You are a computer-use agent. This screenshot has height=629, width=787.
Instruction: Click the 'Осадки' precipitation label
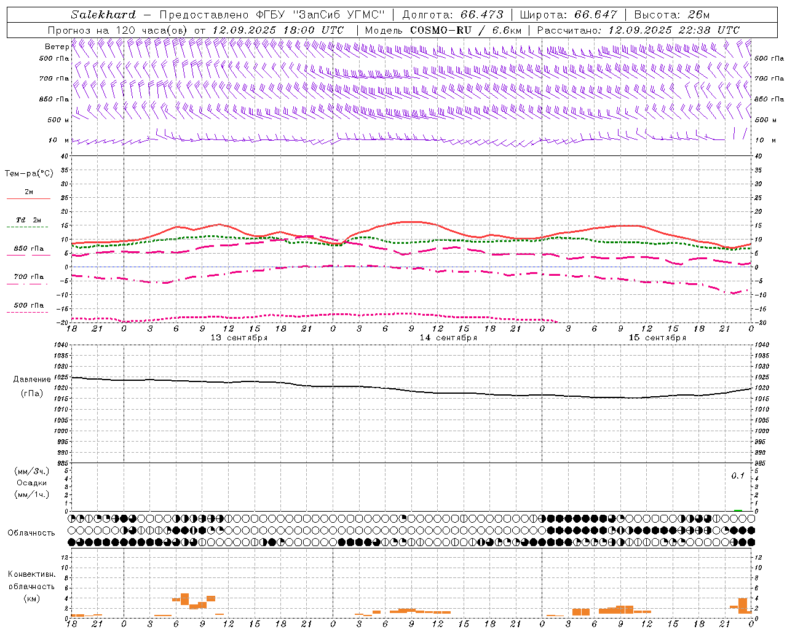coord(32,483)
